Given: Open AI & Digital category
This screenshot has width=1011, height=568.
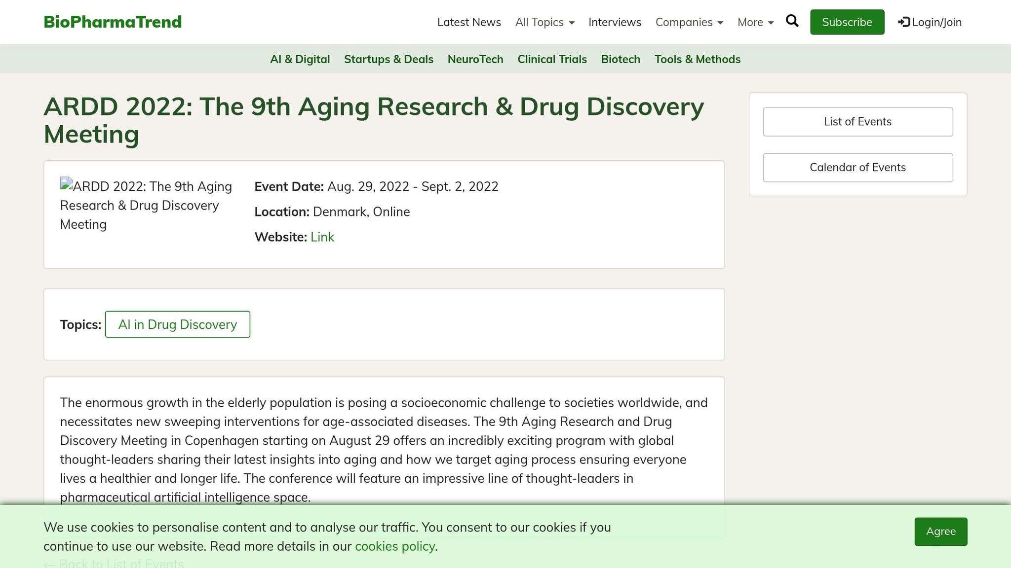Looking at the screenshot, I should coord(300,59).
